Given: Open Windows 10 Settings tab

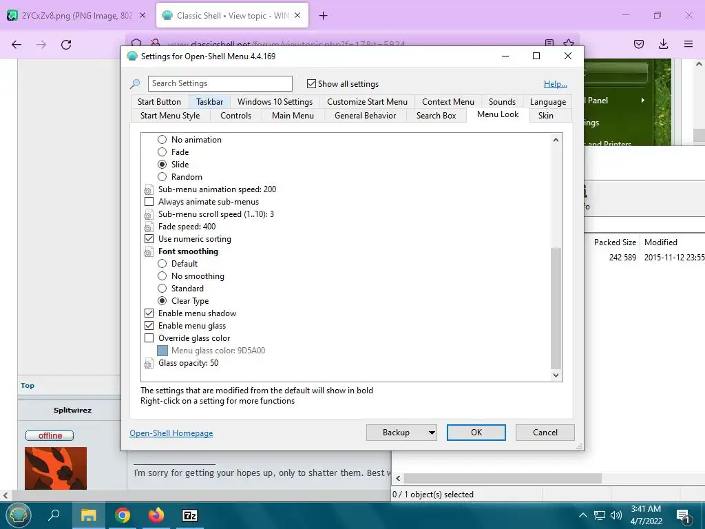Looking at the screenshot, I should click(x=275, y=102).
